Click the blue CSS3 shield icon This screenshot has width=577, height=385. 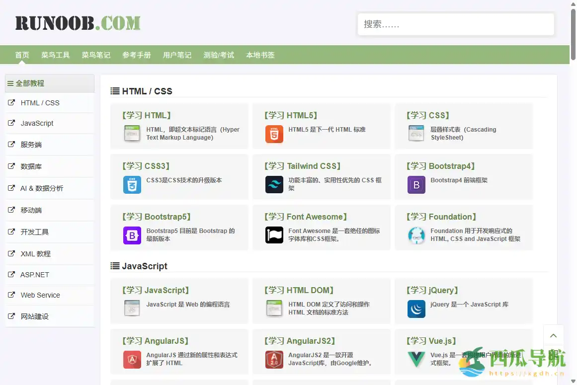(132, 185)
